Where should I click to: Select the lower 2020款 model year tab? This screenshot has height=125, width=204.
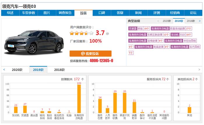pyautogui.click(x=17, y=70)
